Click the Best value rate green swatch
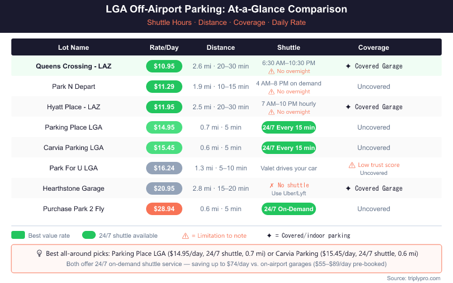 tap(18, 235)
